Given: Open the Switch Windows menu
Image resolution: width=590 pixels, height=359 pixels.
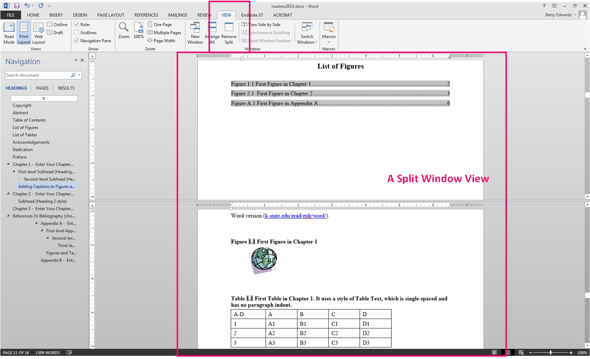Looking at the screenshot, I should tap(307, 32).
